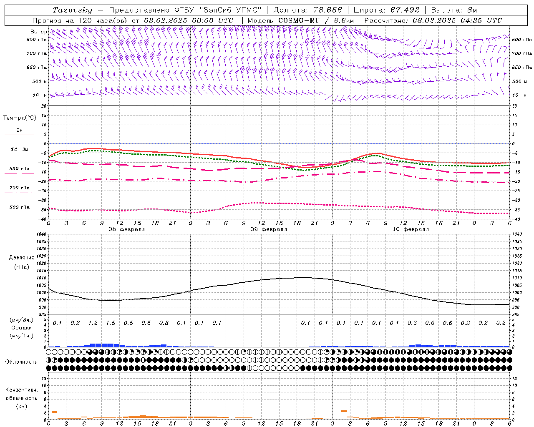The image size is (534, 427).
Task: Click the date label 09 февраля
Action: point(269,229)
